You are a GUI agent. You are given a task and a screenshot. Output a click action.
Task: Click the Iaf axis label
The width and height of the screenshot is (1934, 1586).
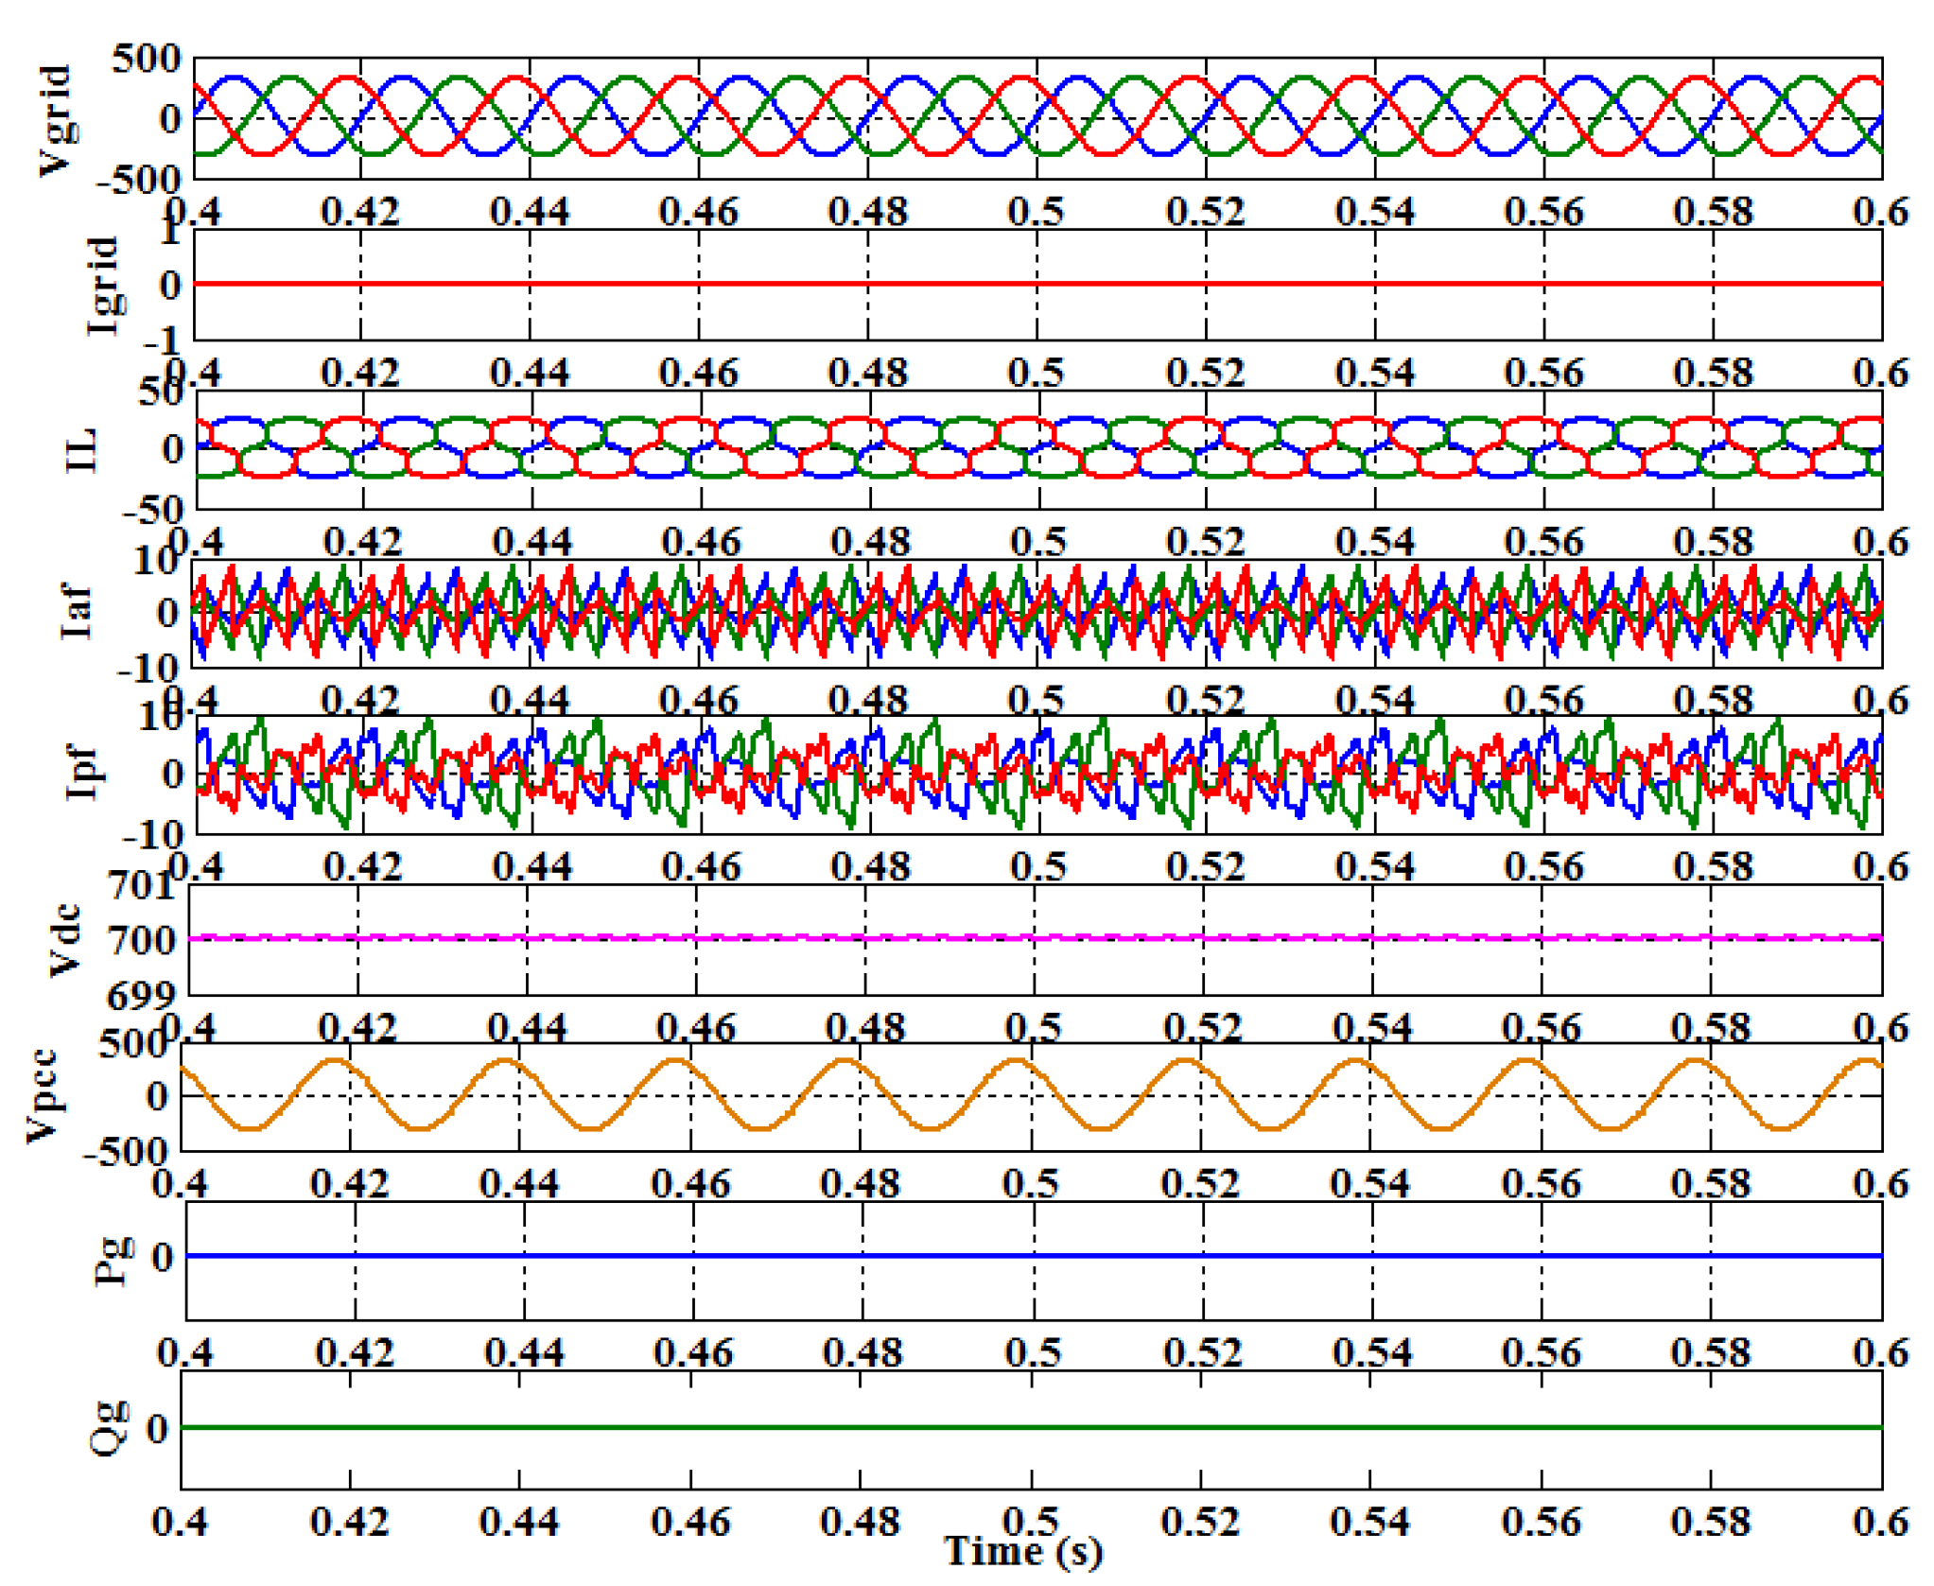click(78, 611)
